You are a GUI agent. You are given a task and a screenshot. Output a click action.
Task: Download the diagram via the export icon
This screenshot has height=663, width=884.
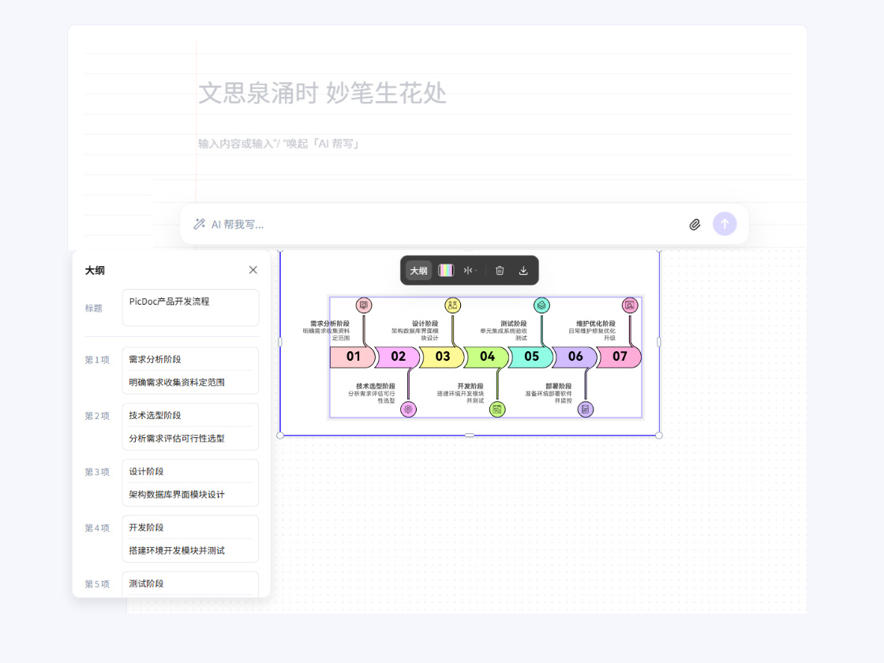(523, 270)
